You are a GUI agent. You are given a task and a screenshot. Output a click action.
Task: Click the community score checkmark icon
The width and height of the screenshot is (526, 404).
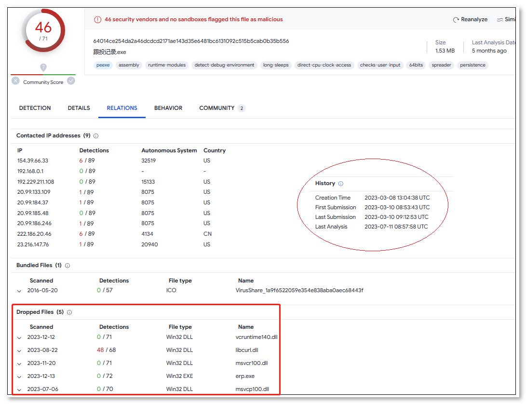[x=71, y=81]
